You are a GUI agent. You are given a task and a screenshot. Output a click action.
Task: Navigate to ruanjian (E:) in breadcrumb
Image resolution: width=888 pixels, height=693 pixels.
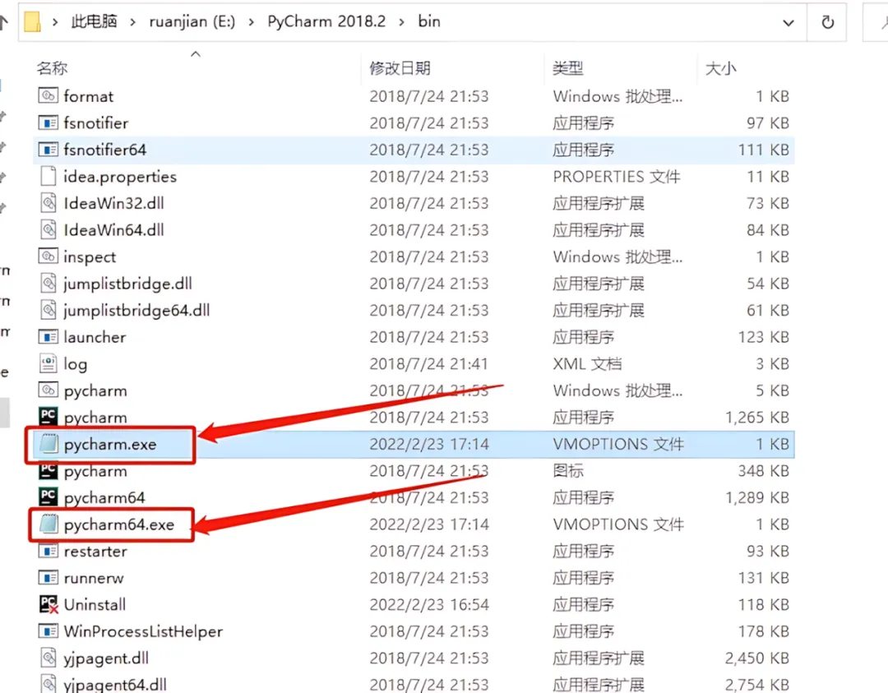[x=192, y=21]
